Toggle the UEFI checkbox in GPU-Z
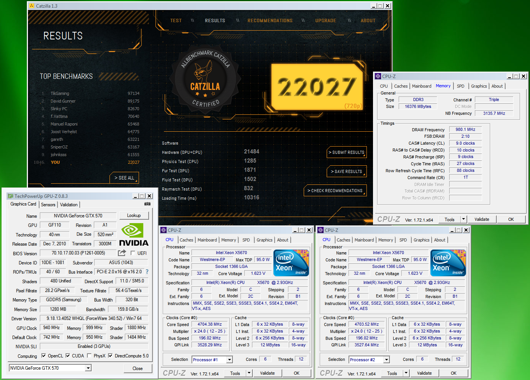This screenshot has width=530, height=380. (133, 253)
